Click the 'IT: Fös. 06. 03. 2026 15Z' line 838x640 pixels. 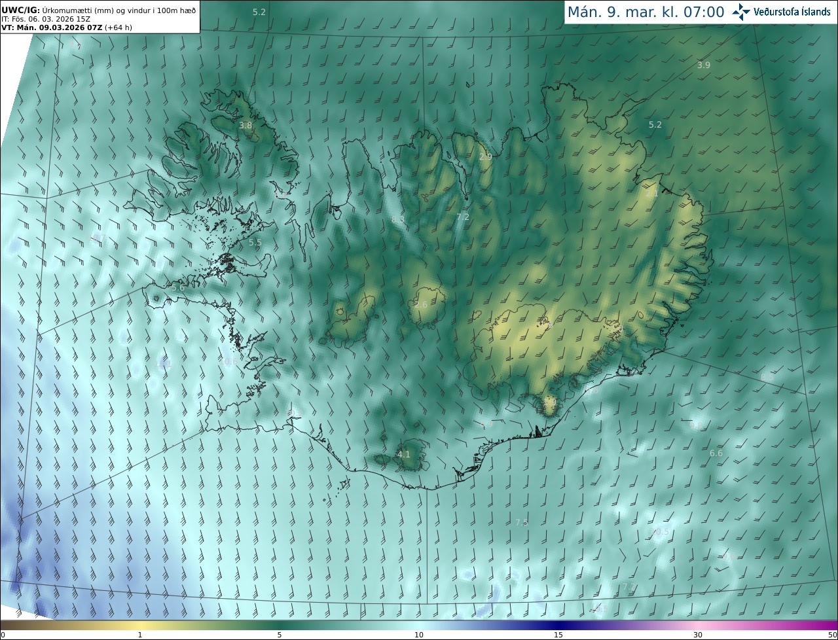[46, 19]
